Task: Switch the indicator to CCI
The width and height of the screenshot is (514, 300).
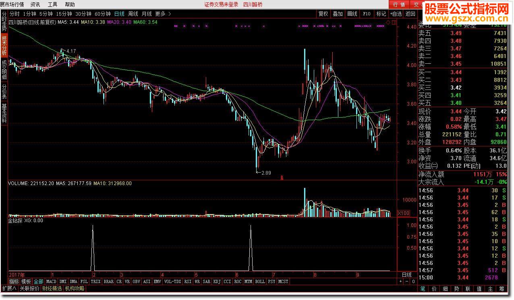Action: click(x=228, y=281)
